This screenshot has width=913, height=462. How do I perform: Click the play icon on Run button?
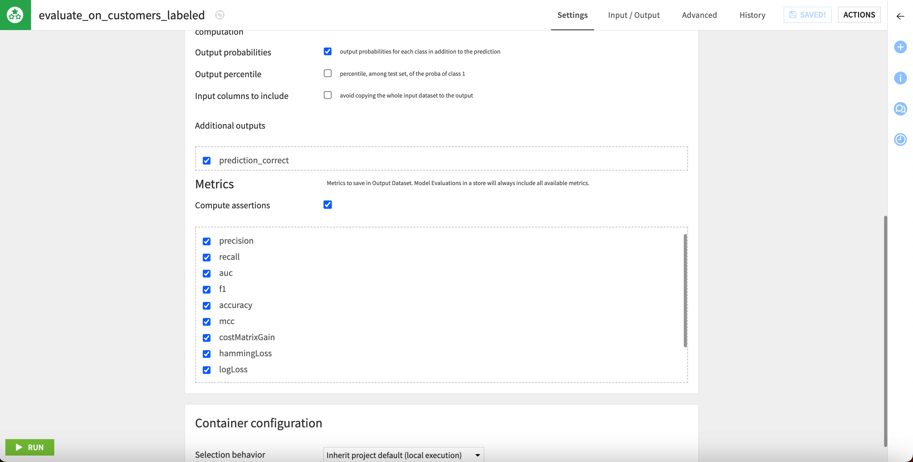(x=19, y=447)
